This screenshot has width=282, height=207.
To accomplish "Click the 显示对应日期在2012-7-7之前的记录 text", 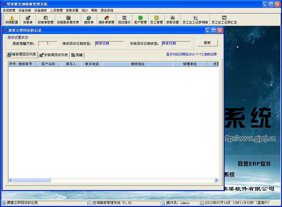I will [191, 54].
